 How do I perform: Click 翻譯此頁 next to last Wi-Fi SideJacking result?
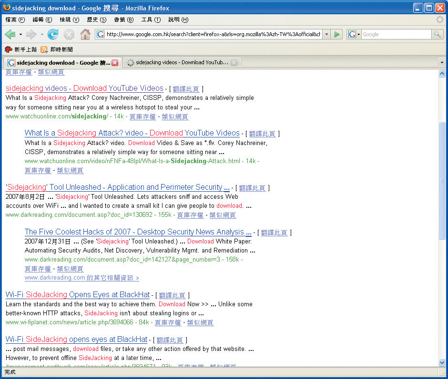pos(170,340)
